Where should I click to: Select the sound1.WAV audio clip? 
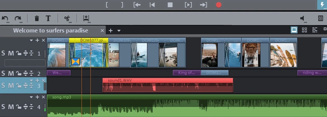[168, 85]
